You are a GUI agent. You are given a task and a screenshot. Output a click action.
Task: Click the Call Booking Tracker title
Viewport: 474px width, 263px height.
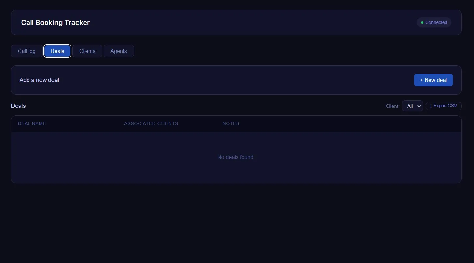[x=55, y=23]
